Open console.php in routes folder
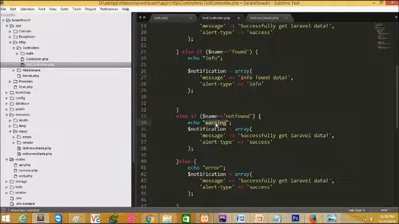The height and width of the screenshot is (224, 399). click(28, 170)
